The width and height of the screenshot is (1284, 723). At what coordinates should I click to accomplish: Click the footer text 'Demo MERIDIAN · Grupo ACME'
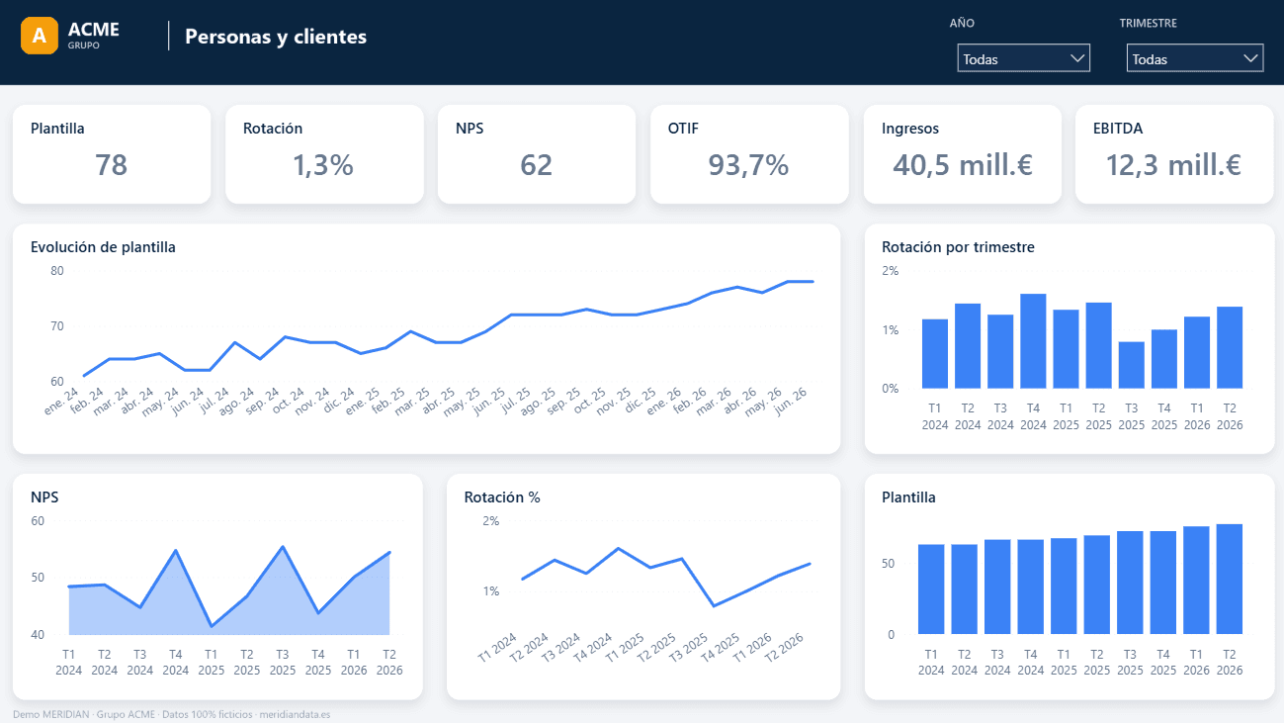coord(84,714)
